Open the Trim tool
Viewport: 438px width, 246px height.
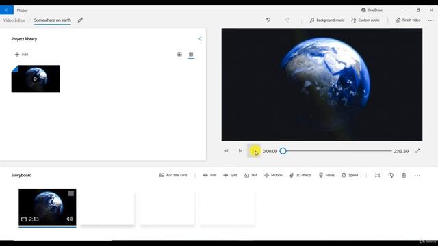pos(209,175)
